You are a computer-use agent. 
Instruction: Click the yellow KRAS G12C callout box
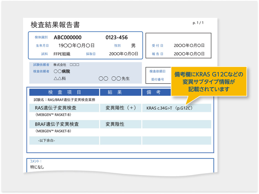coord(209,81)
